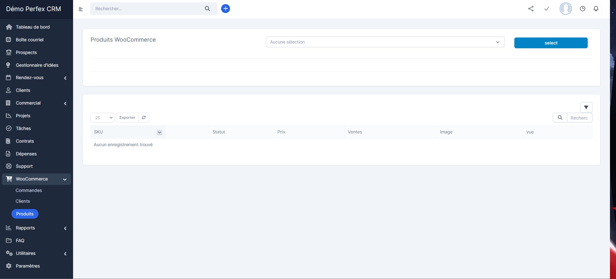Click the table filter funnel icon
Viewport: 616px width, 279px height.
coord(586,107)
